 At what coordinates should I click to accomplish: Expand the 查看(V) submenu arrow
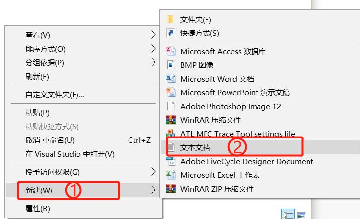(x=154, y=35)
